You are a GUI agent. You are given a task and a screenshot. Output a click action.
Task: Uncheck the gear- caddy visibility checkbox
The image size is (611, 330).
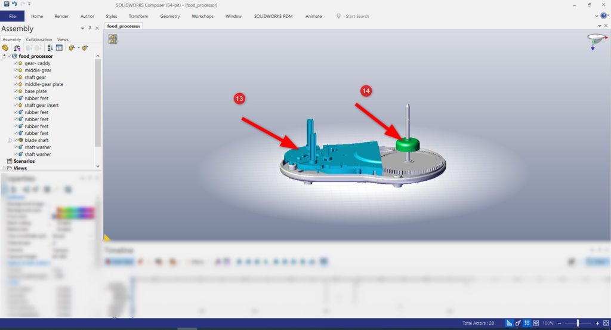point(16,63)
